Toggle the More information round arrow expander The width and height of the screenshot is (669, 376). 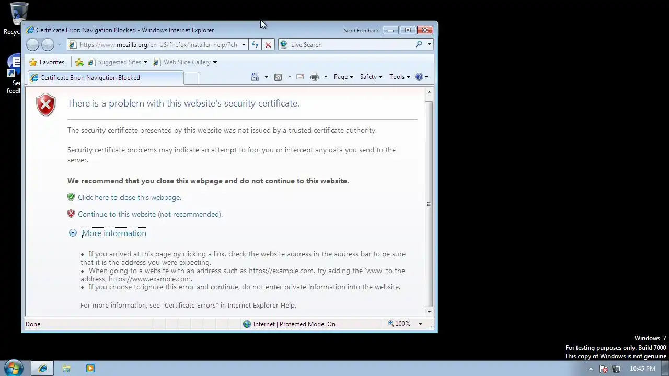click(x=73, y=233)
